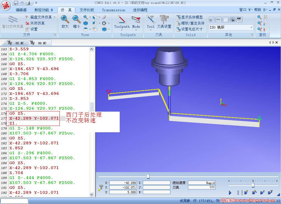Click the 缩小 zoom out magnifier

tap(77, 22)
